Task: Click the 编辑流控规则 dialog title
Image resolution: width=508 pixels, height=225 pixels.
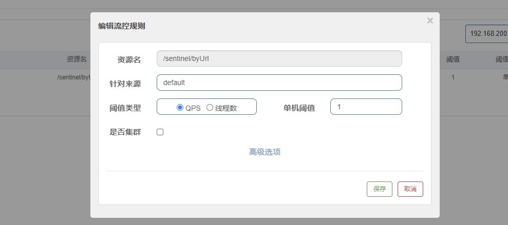Action: tap(121, 26)
